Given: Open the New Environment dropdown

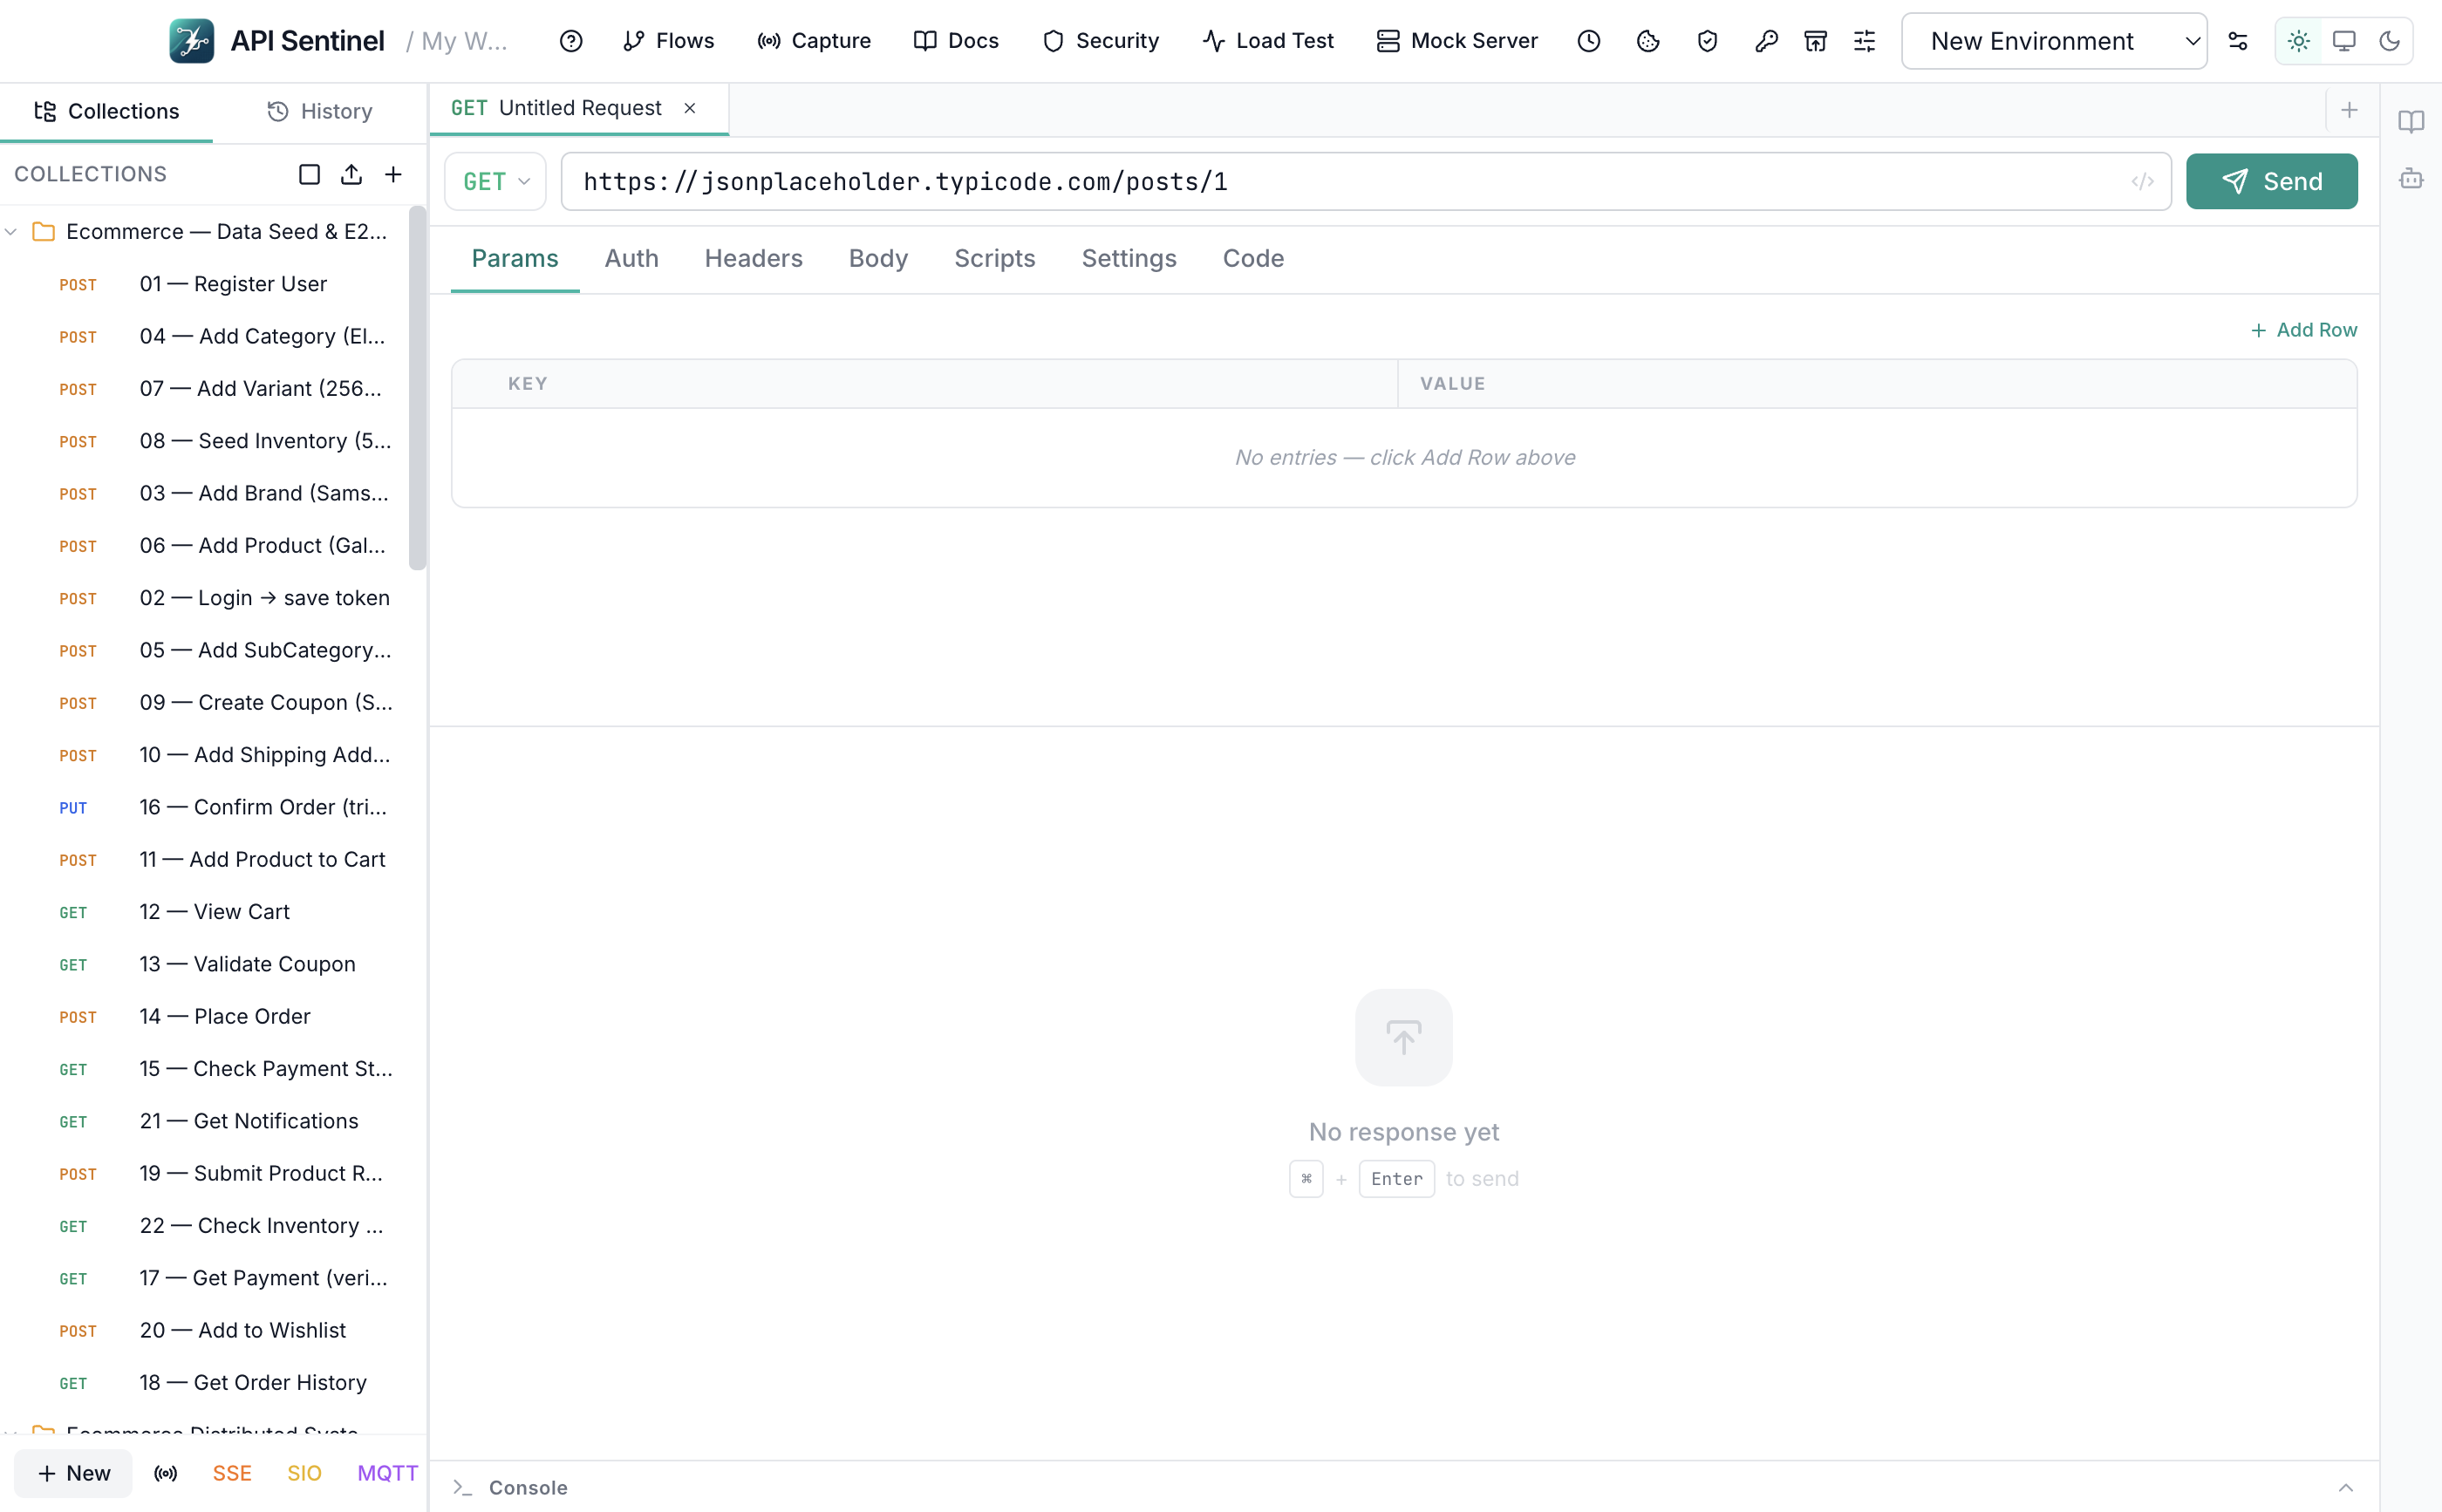Looking at the screenshot, I should click(x=2054, y=41).
